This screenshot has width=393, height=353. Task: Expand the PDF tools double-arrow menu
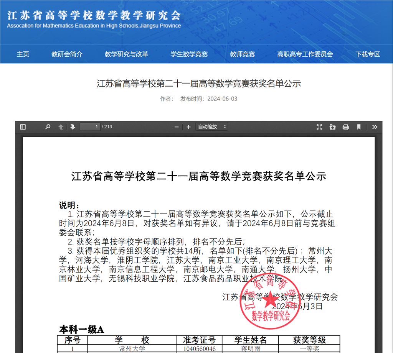coord(375,127)
